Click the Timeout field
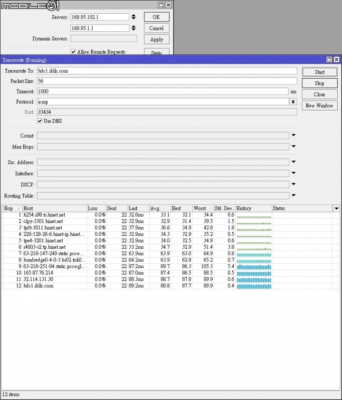Image resolution: width=342 pixels, height=400 pixels. click(163, 91)
